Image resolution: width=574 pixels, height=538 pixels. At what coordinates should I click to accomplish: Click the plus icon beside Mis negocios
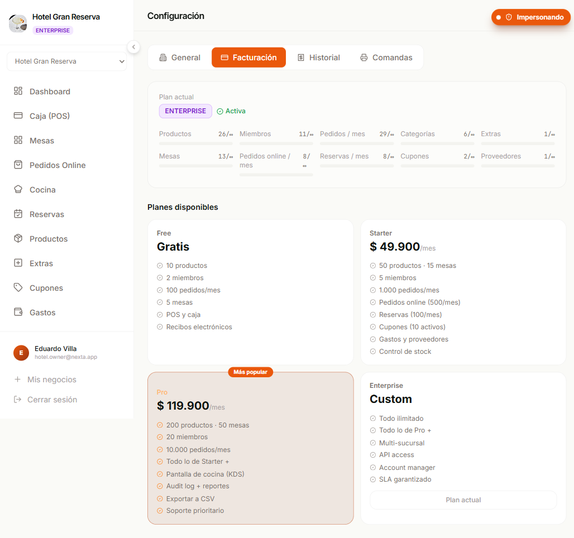(x=17, y=379)
